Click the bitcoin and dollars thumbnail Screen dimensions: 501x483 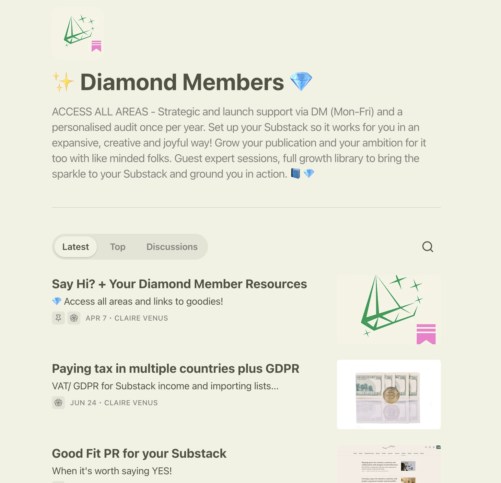[389, 394]
